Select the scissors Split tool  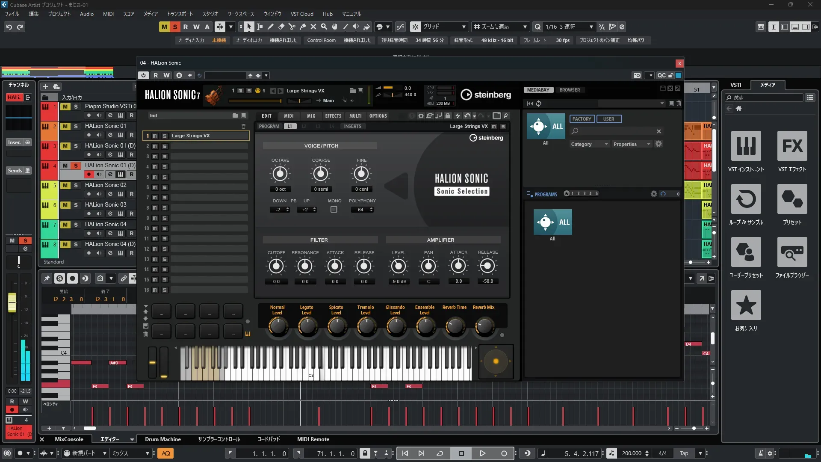point(292,27)
